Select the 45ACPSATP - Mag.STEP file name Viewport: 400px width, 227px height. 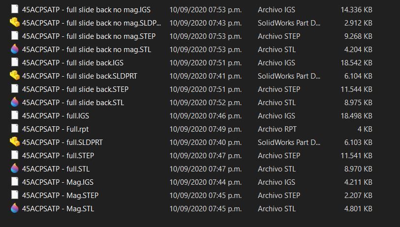point(60,195)
